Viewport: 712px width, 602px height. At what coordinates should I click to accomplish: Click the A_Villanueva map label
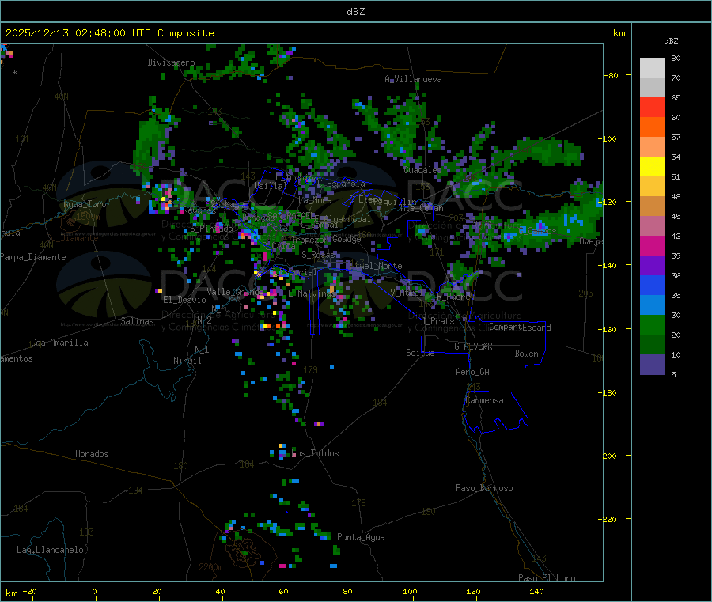click(x=413, y=79)
